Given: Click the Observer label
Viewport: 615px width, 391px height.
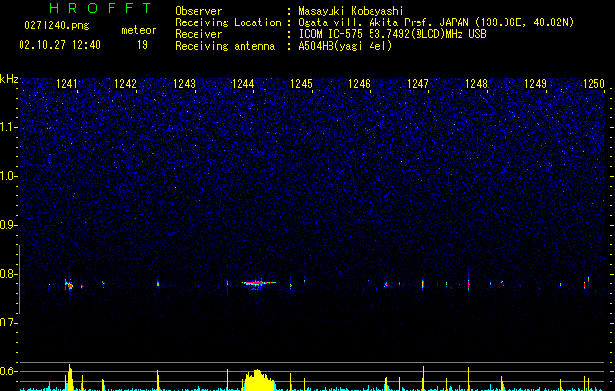Looking at the screenshot, I should [198, 11].
